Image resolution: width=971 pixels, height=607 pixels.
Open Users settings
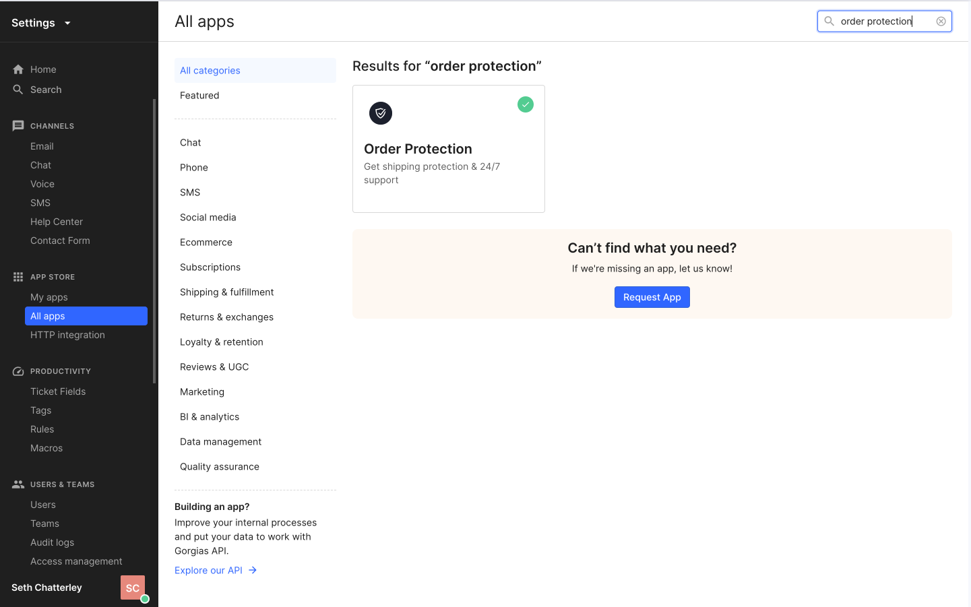43,505
